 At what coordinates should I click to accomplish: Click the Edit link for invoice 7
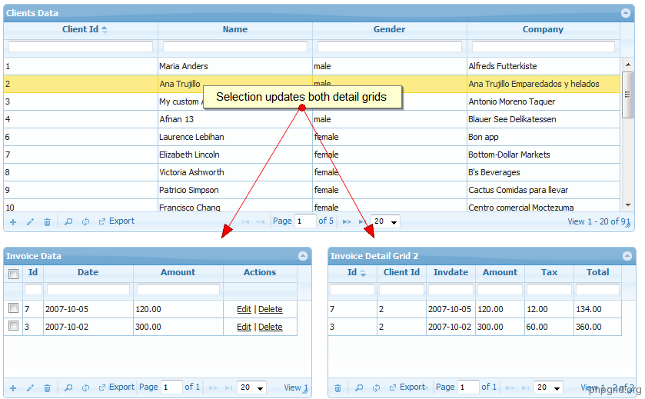pos(244,309)
